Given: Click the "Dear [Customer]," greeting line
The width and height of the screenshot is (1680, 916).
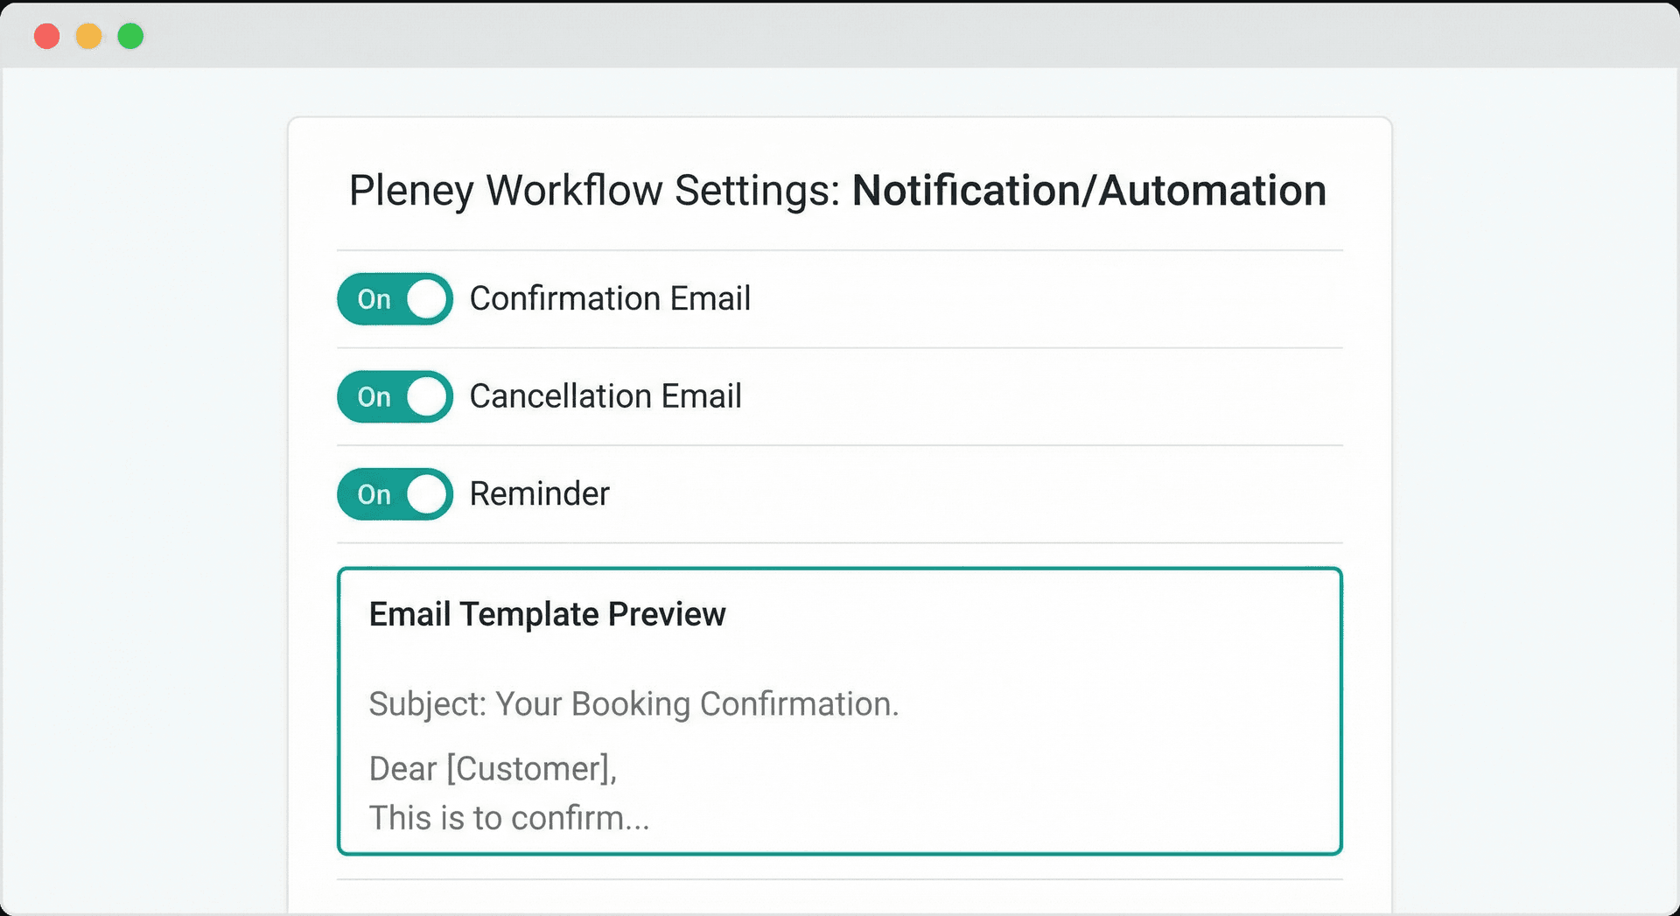Looking at the screenshot, I should point(493,769).
